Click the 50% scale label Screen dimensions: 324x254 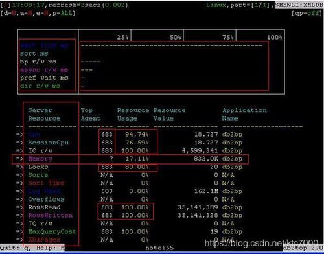click(x=175, y=37)
